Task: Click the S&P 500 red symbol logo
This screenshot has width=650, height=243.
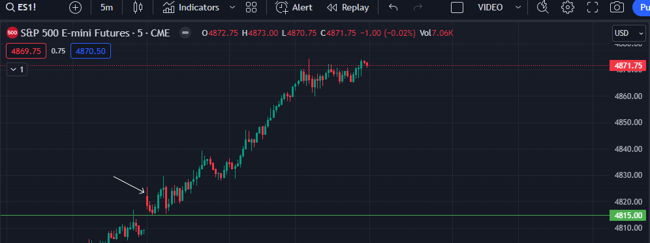Action: click(x=12, y=33)
